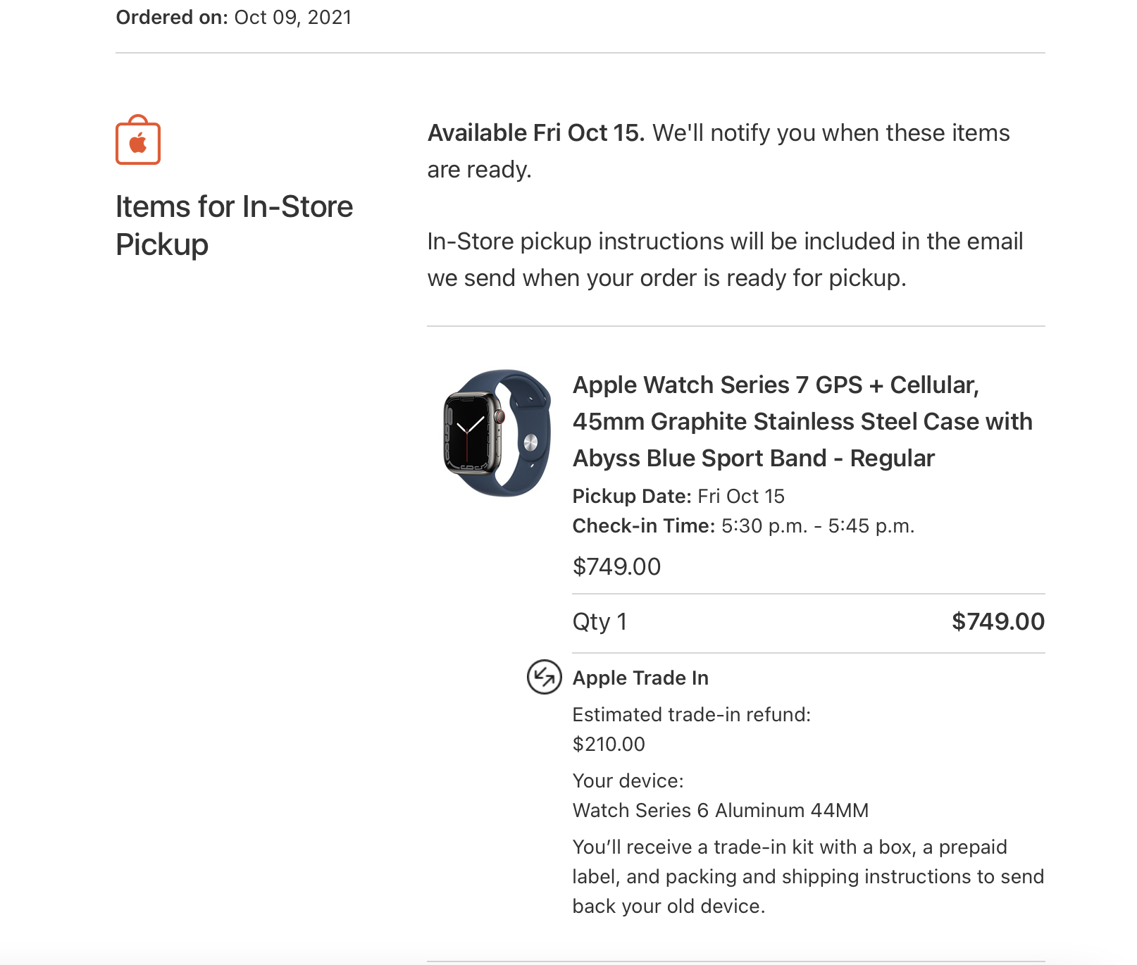Click the Ordered on Oct 09, 2021 text

[234, 18]
